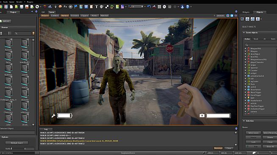Switch browser to list view icon
Screen dimensions: 277x155
click(x=10, y=33)
